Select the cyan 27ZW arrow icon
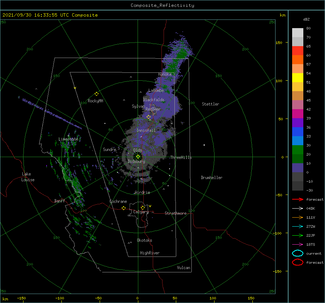325x303 pixels. pos(298,227)
